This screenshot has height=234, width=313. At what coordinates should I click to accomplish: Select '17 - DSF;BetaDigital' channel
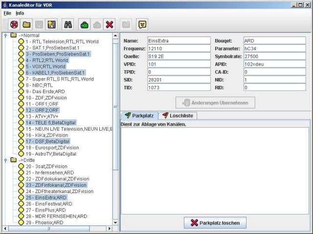pyautogui.click(x=47, y=141)
